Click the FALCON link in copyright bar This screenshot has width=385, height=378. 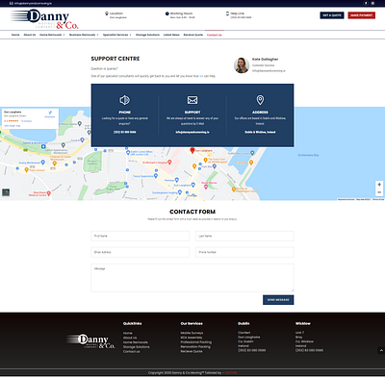[231, 373]
